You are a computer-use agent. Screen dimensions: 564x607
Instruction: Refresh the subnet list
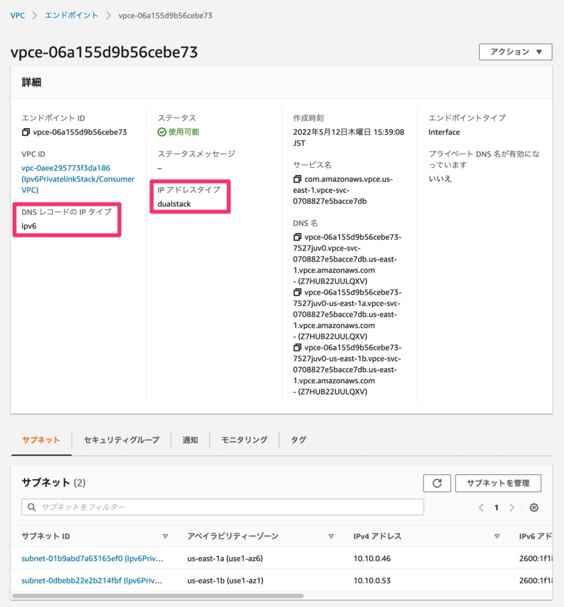[x=437, y=483]
